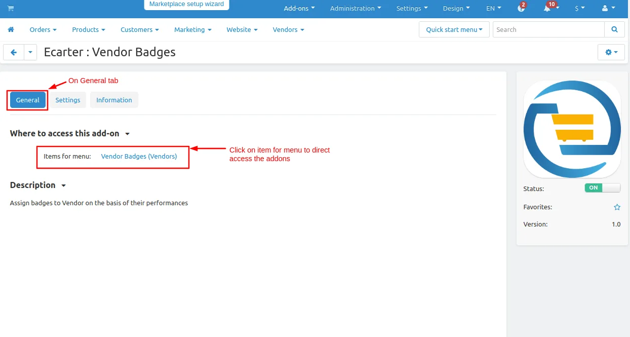Screen dimensions: 630x337
Task: Open the Marketing menu
Action: (193, 30)
